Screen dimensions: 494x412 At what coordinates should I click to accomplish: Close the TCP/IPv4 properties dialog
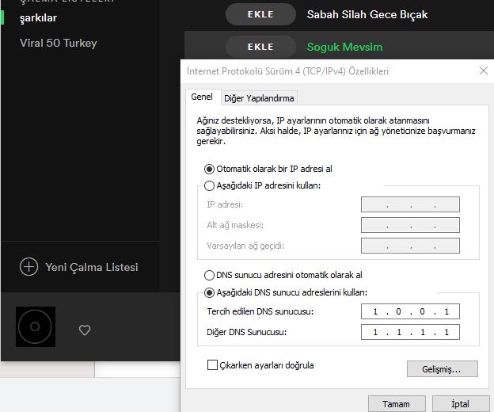tap(483, 71)
